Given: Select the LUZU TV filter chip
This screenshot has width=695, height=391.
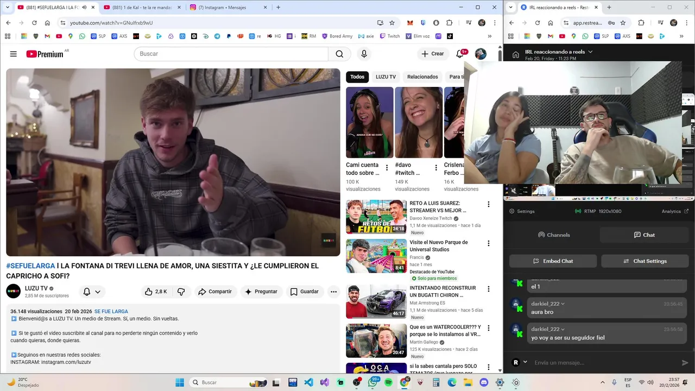Looking at the screenshot, I should (386, 77).
